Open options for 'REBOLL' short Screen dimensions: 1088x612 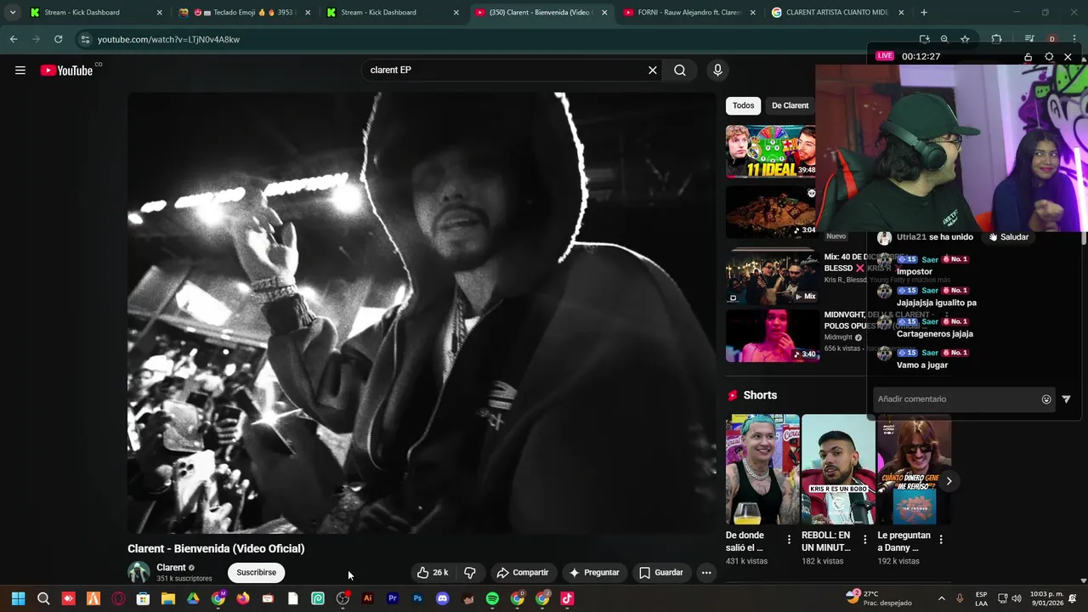click(864, 540)
